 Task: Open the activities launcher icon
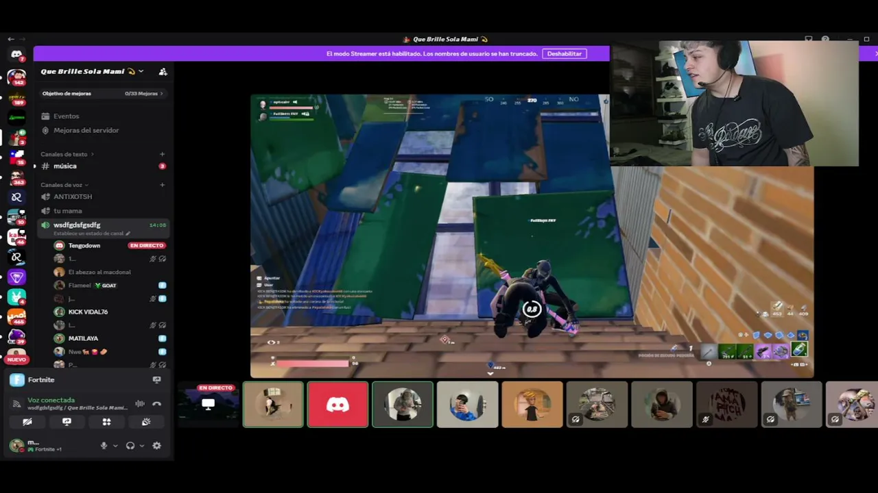106,422
